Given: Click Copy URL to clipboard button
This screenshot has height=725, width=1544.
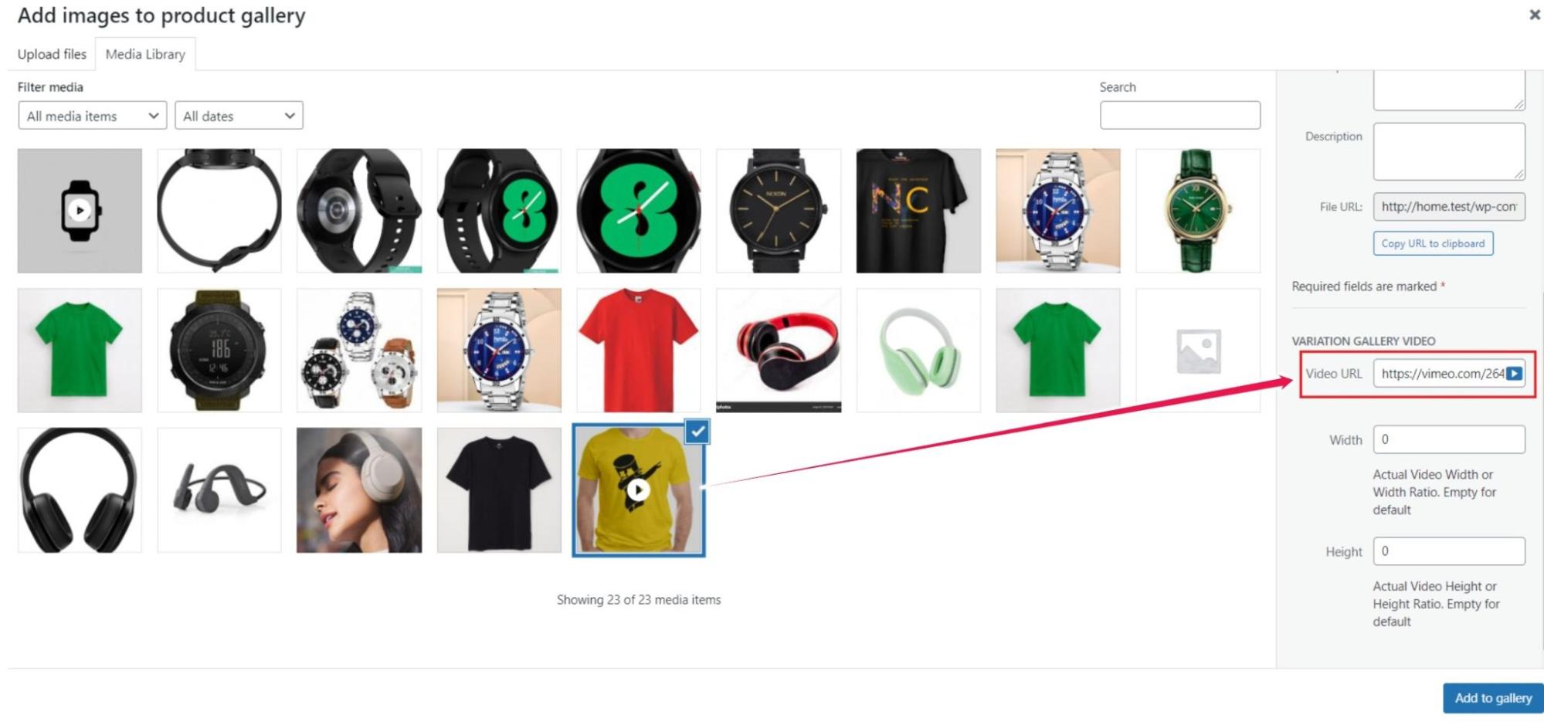Looking at the screenshot, I should pos(1433,243).
